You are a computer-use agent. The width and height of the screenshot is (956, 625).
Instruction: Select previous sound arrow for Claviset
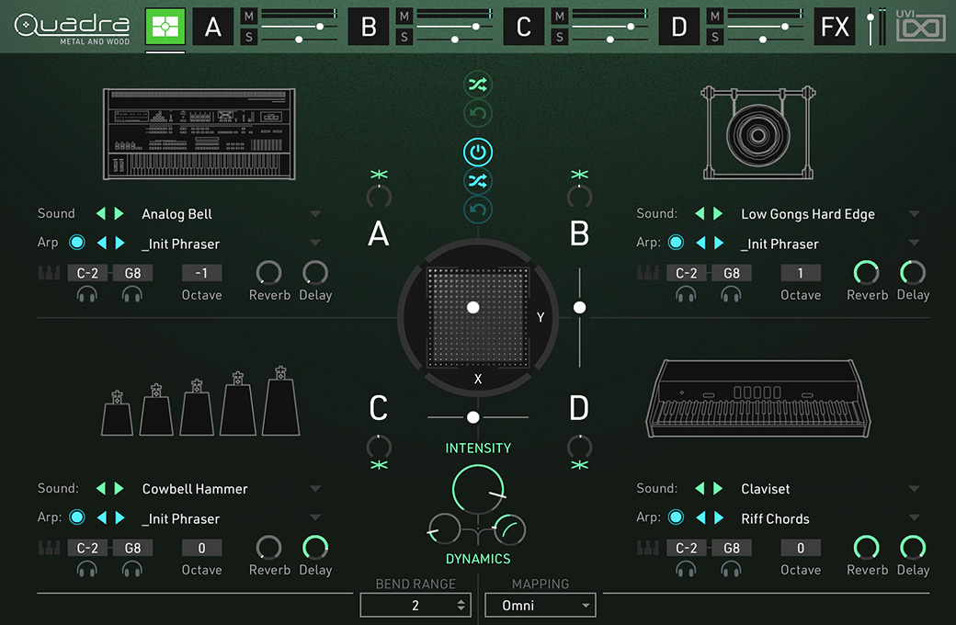tap(700, 489)
